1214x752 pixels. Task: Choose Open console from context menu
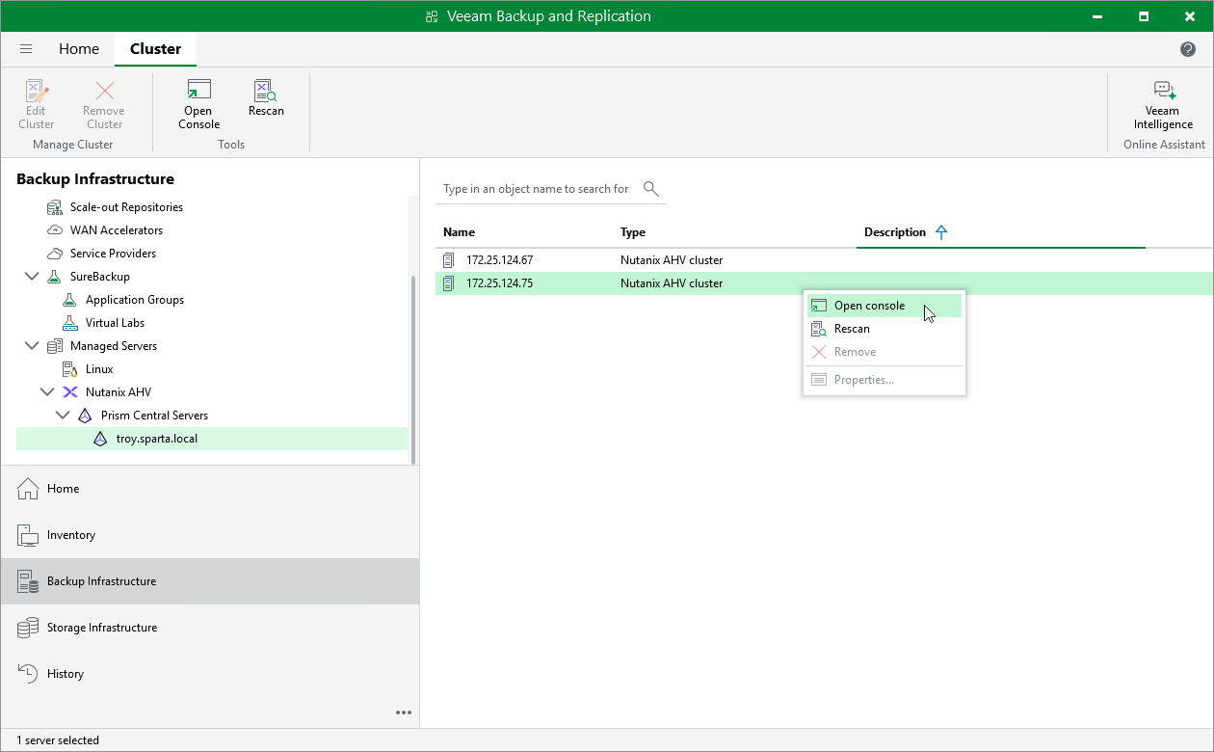click(884, 306)
